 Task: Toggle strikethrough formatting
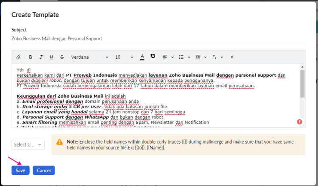[62, 57]
